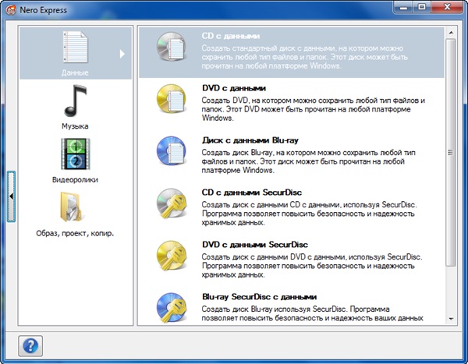
Task: Click the blue Blu-ray data disc icon
Action: pyautogui.click(x=172, y=151)
